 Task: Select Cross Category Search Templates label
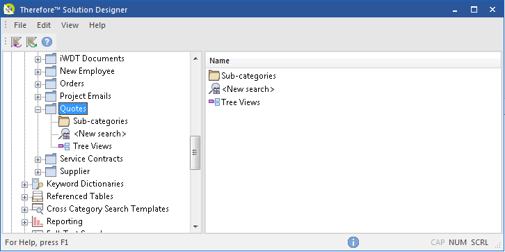point(108,209)
